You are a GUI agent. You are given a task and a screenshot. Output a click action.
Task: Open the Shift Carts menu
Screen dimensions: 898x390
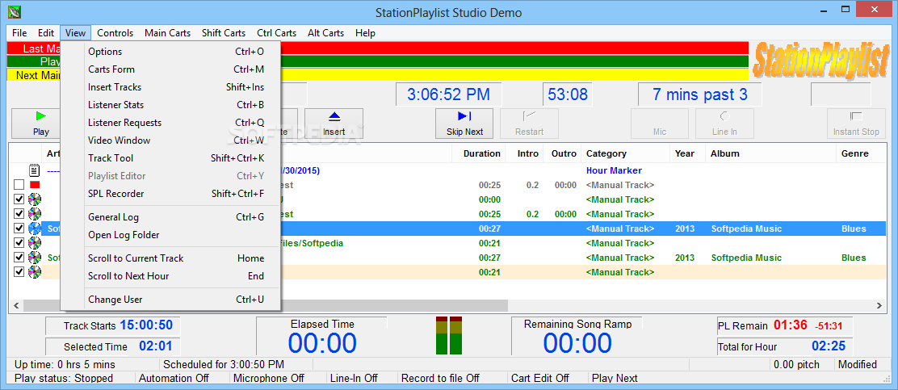(x=224, y=32)
